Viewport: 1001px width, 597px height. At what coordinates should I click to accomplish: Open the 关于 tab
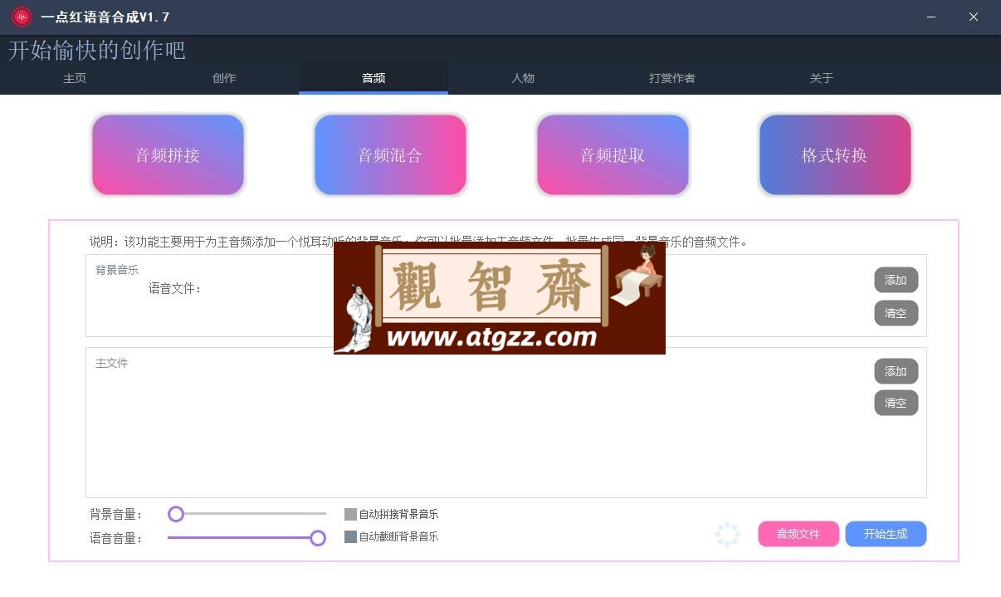[822, 78]
